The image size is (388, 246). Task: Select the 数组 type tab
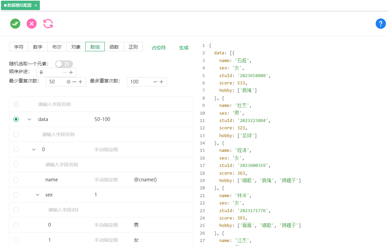(x=95, y=47)
